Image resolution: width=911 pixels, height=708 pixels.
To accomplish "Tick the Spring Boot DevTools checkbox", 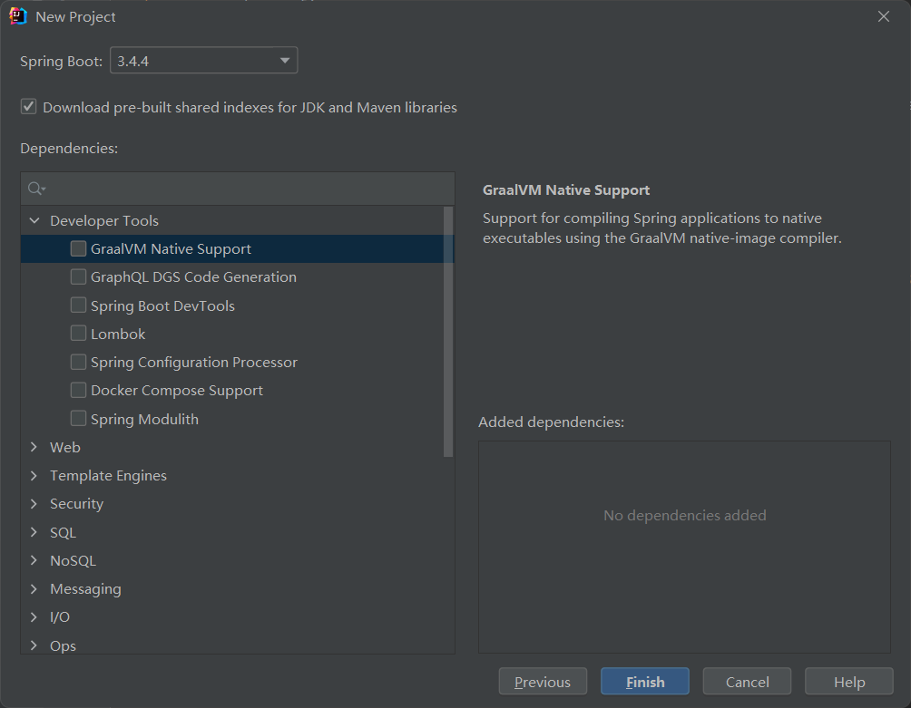I will tap(78, 306).
